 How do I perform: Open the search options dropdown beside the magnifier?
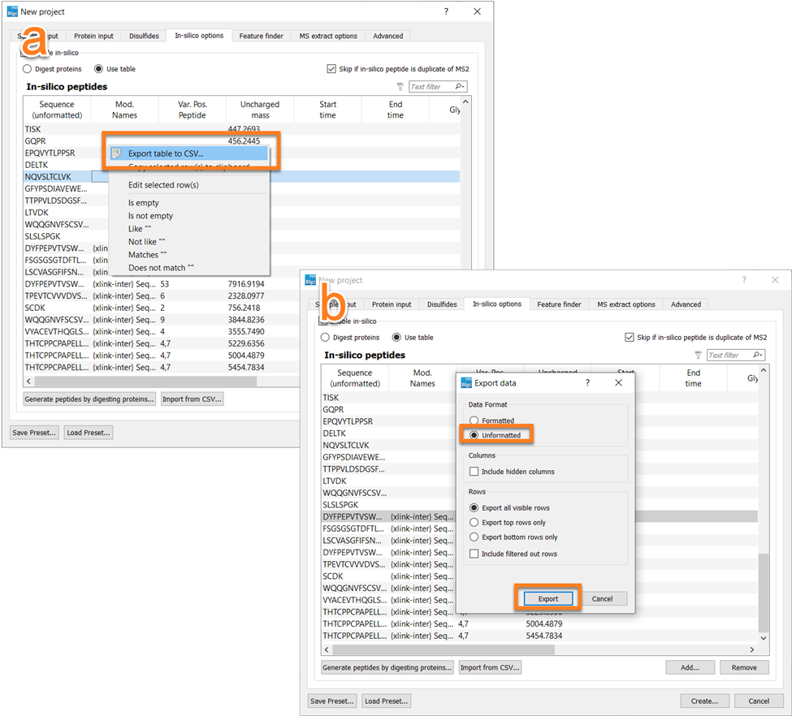465,86
